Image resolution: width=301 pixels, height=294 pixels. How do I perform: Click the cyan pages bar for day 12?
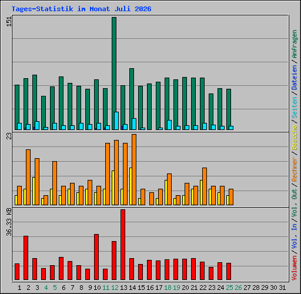116,121
